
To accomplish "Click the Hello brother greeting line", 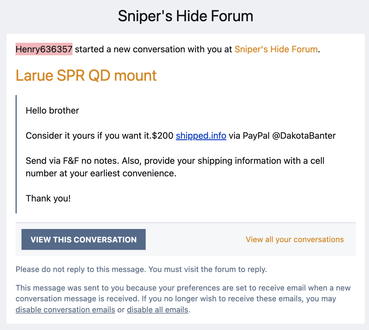I will pyautogui.click(x=52, y=111).
